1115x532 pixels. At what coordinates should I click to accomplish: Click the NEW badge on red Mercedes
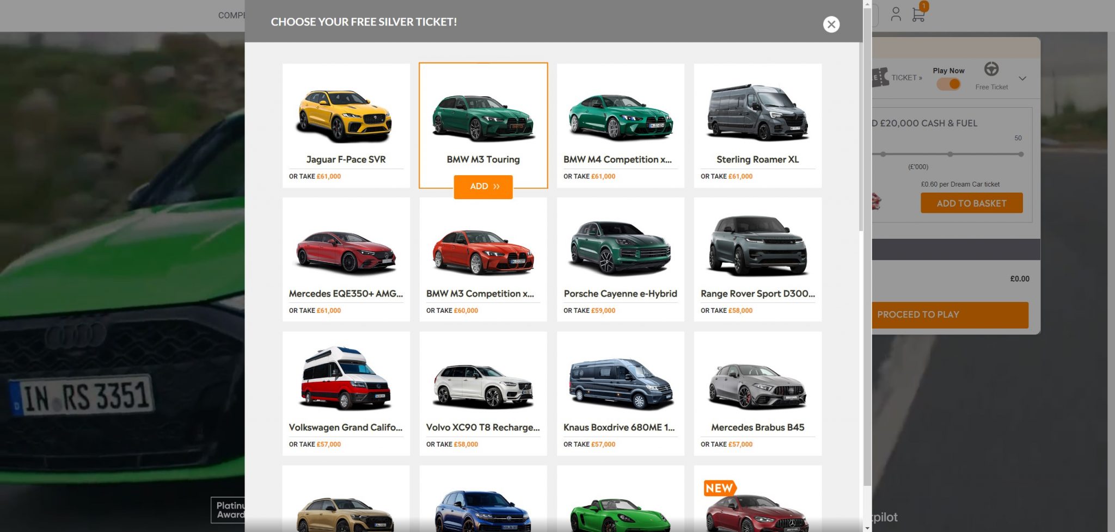719,488
